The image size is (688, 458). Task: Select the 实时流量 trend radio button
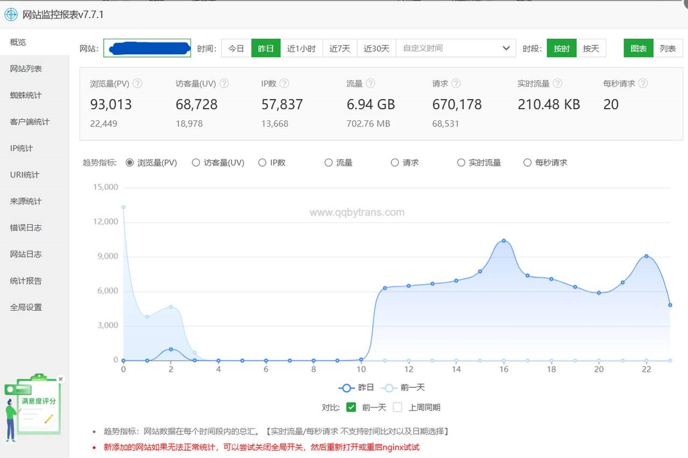[461, 162]
